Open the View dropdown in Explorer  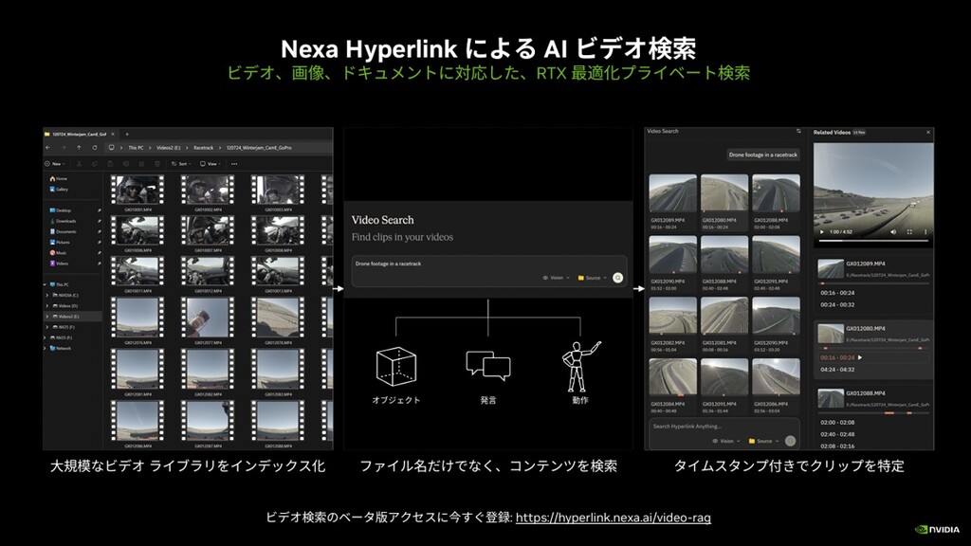tap(211, 164)
